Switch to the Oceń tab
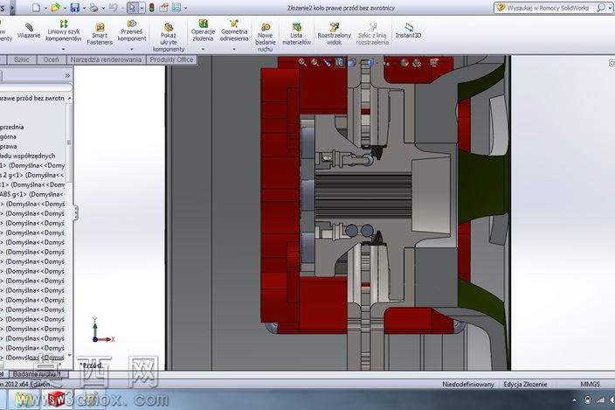This screenshot has width=615, height=410. click(51, 59)
